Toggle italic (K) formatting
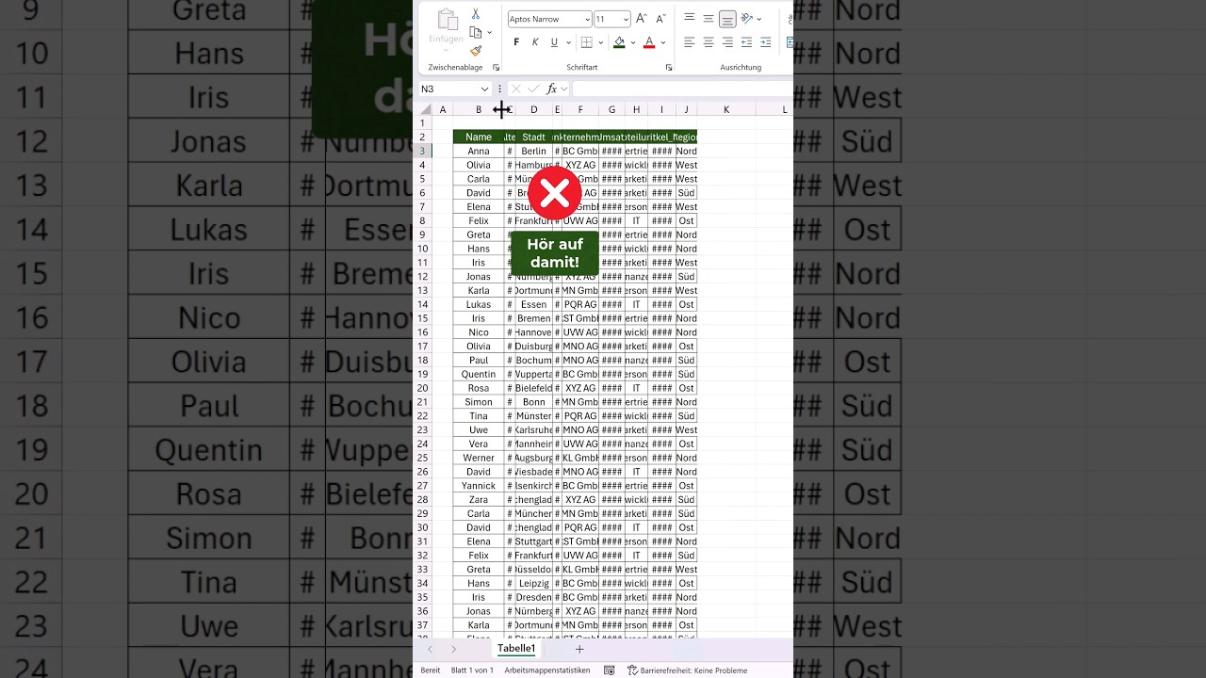1206x678 pixels. pyautogui.click(x=535, y=42)
